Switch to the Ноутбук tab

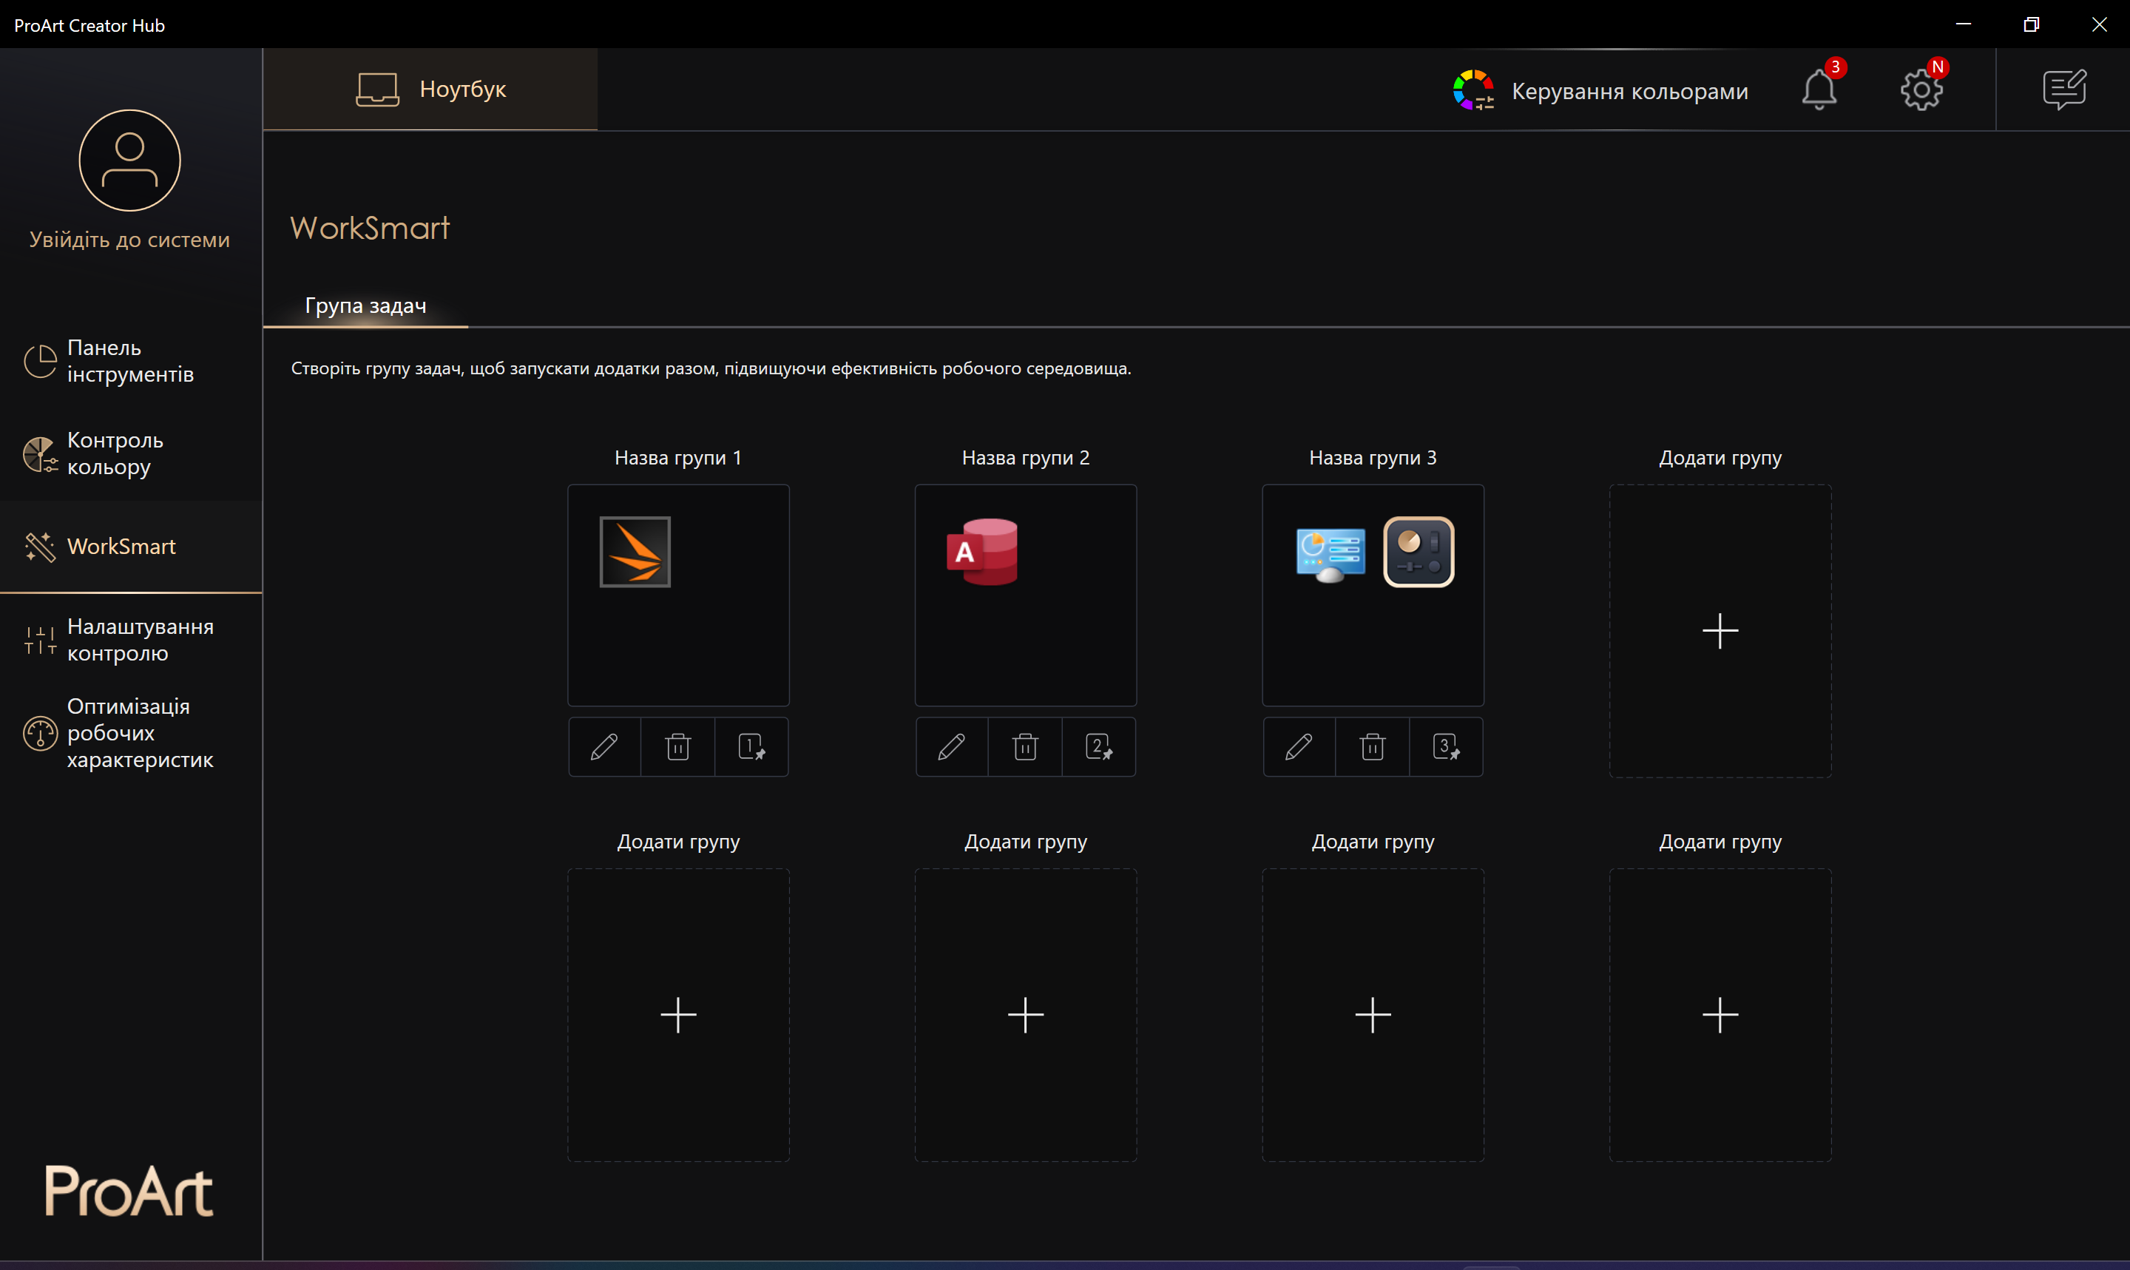pos(430,89)
